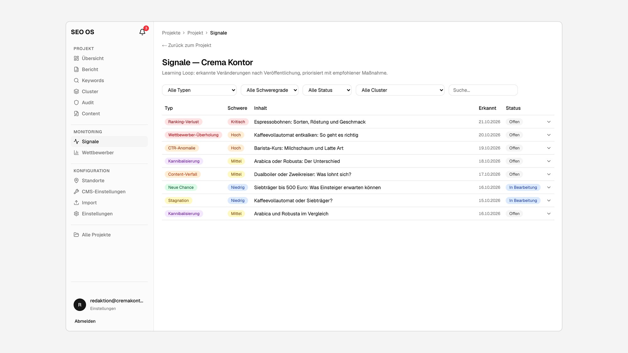The width and height of the screenshot is (628, 353).
Task: Click the Neue Chance type badge
Action: tap(181, 187)
